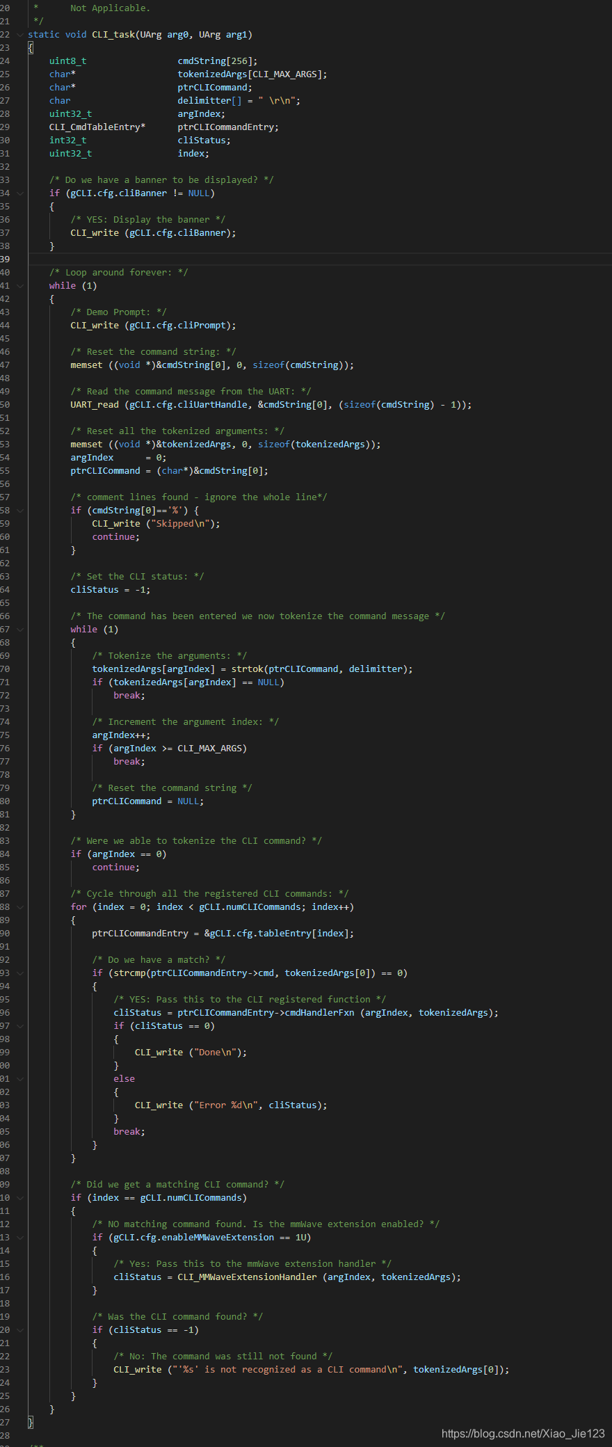Click 'index++' in the for loop
Screen dimensions: 612x1447
[x=330, y=907]
